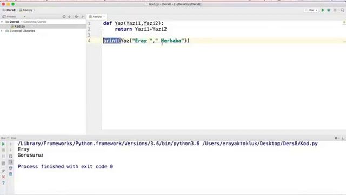Collapse the Ders8 project folder
The height and width of the screenshot is (195, 346).
[2, 22]
